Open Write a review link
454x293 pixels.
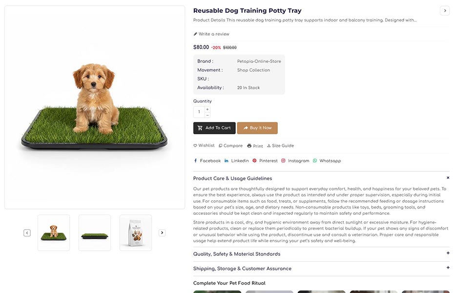click(x=211, y=34)
